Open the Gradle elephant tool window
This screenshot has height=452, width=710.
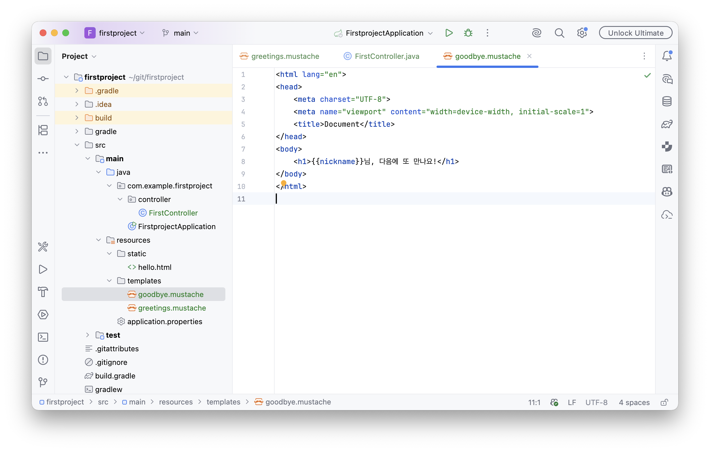(x=667, y=124)
